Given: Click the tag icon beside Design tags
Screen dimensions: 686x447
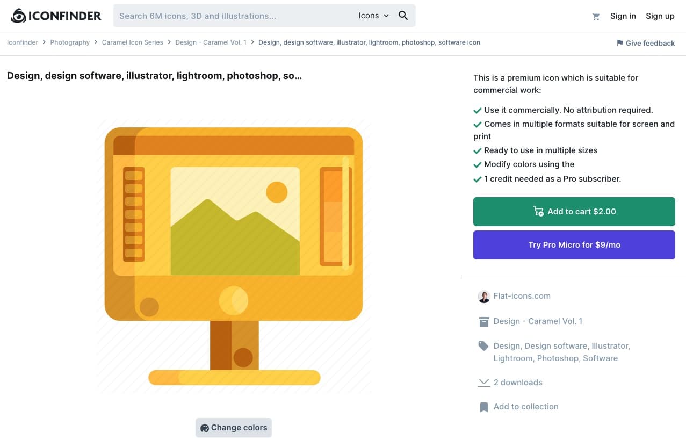Looking at the screenshot, I should [483, 346].
